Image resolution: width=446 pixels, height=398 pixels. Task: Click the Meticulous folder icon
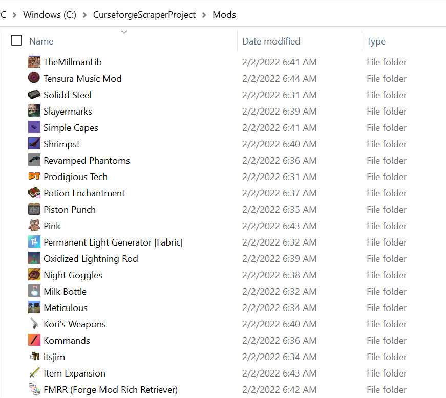click(x=34, y=307)
